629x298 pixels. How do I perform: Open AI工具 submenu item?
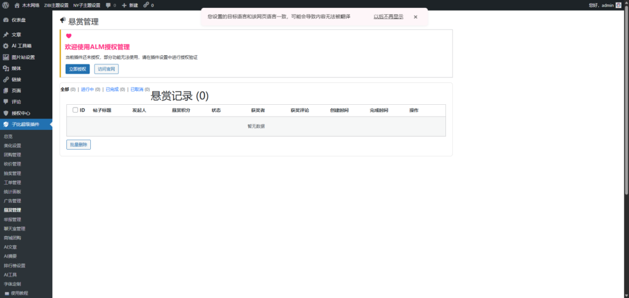click(10, 275)
